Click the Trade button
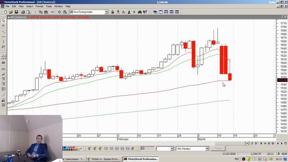The width and height of the screenshot is (288, 162). point(218,148)
